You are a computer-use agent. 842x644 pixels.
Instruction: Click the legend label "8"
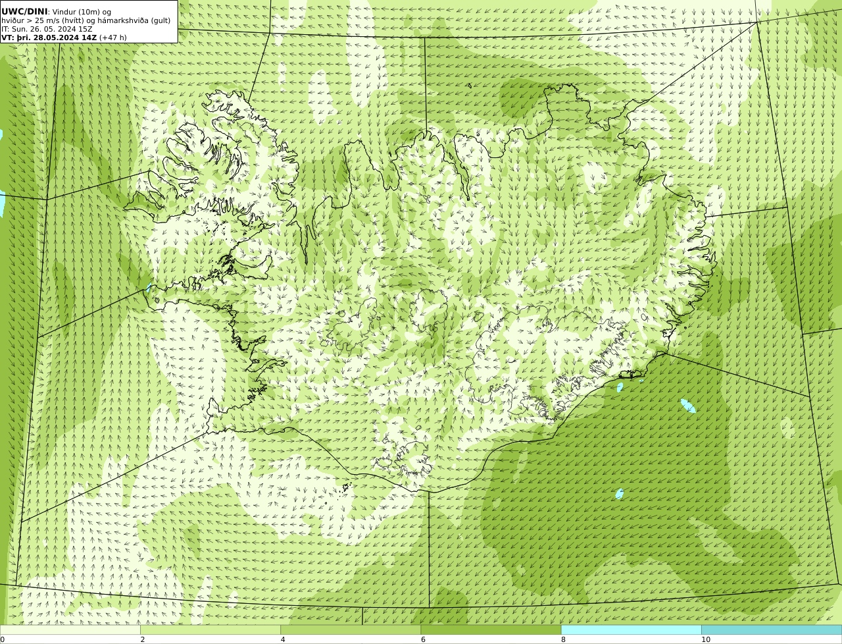tap(563, 639)
